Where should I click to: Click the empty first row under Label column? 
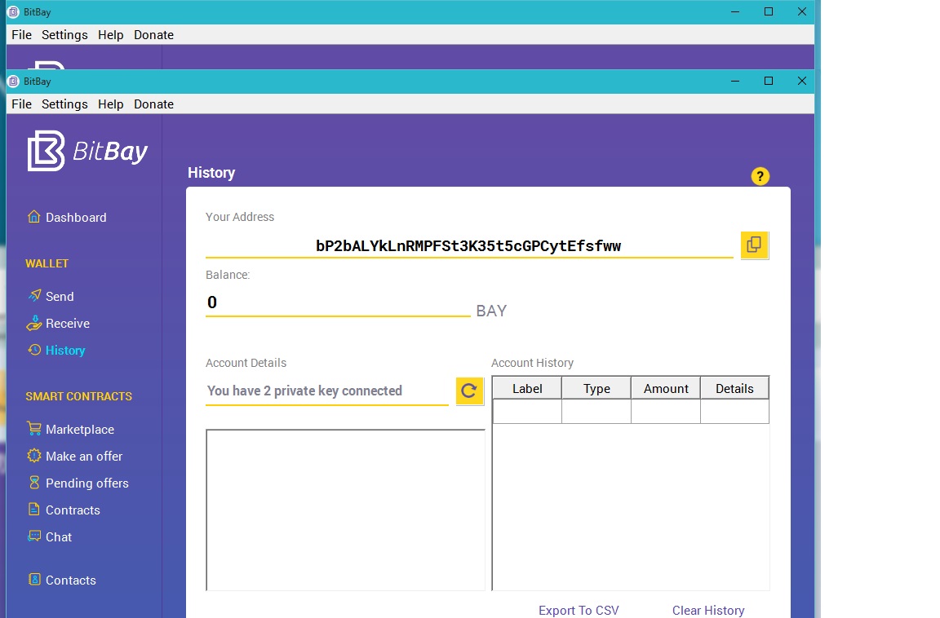pos(527,412)
